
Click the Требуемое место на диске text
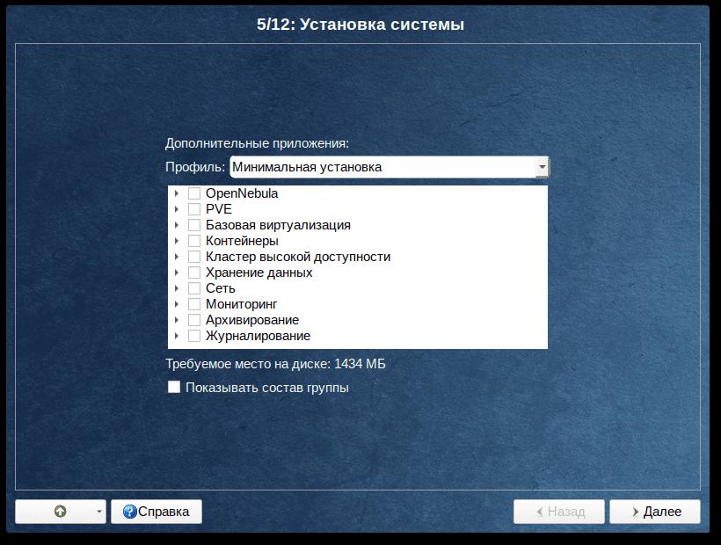(x=275, y=364)
